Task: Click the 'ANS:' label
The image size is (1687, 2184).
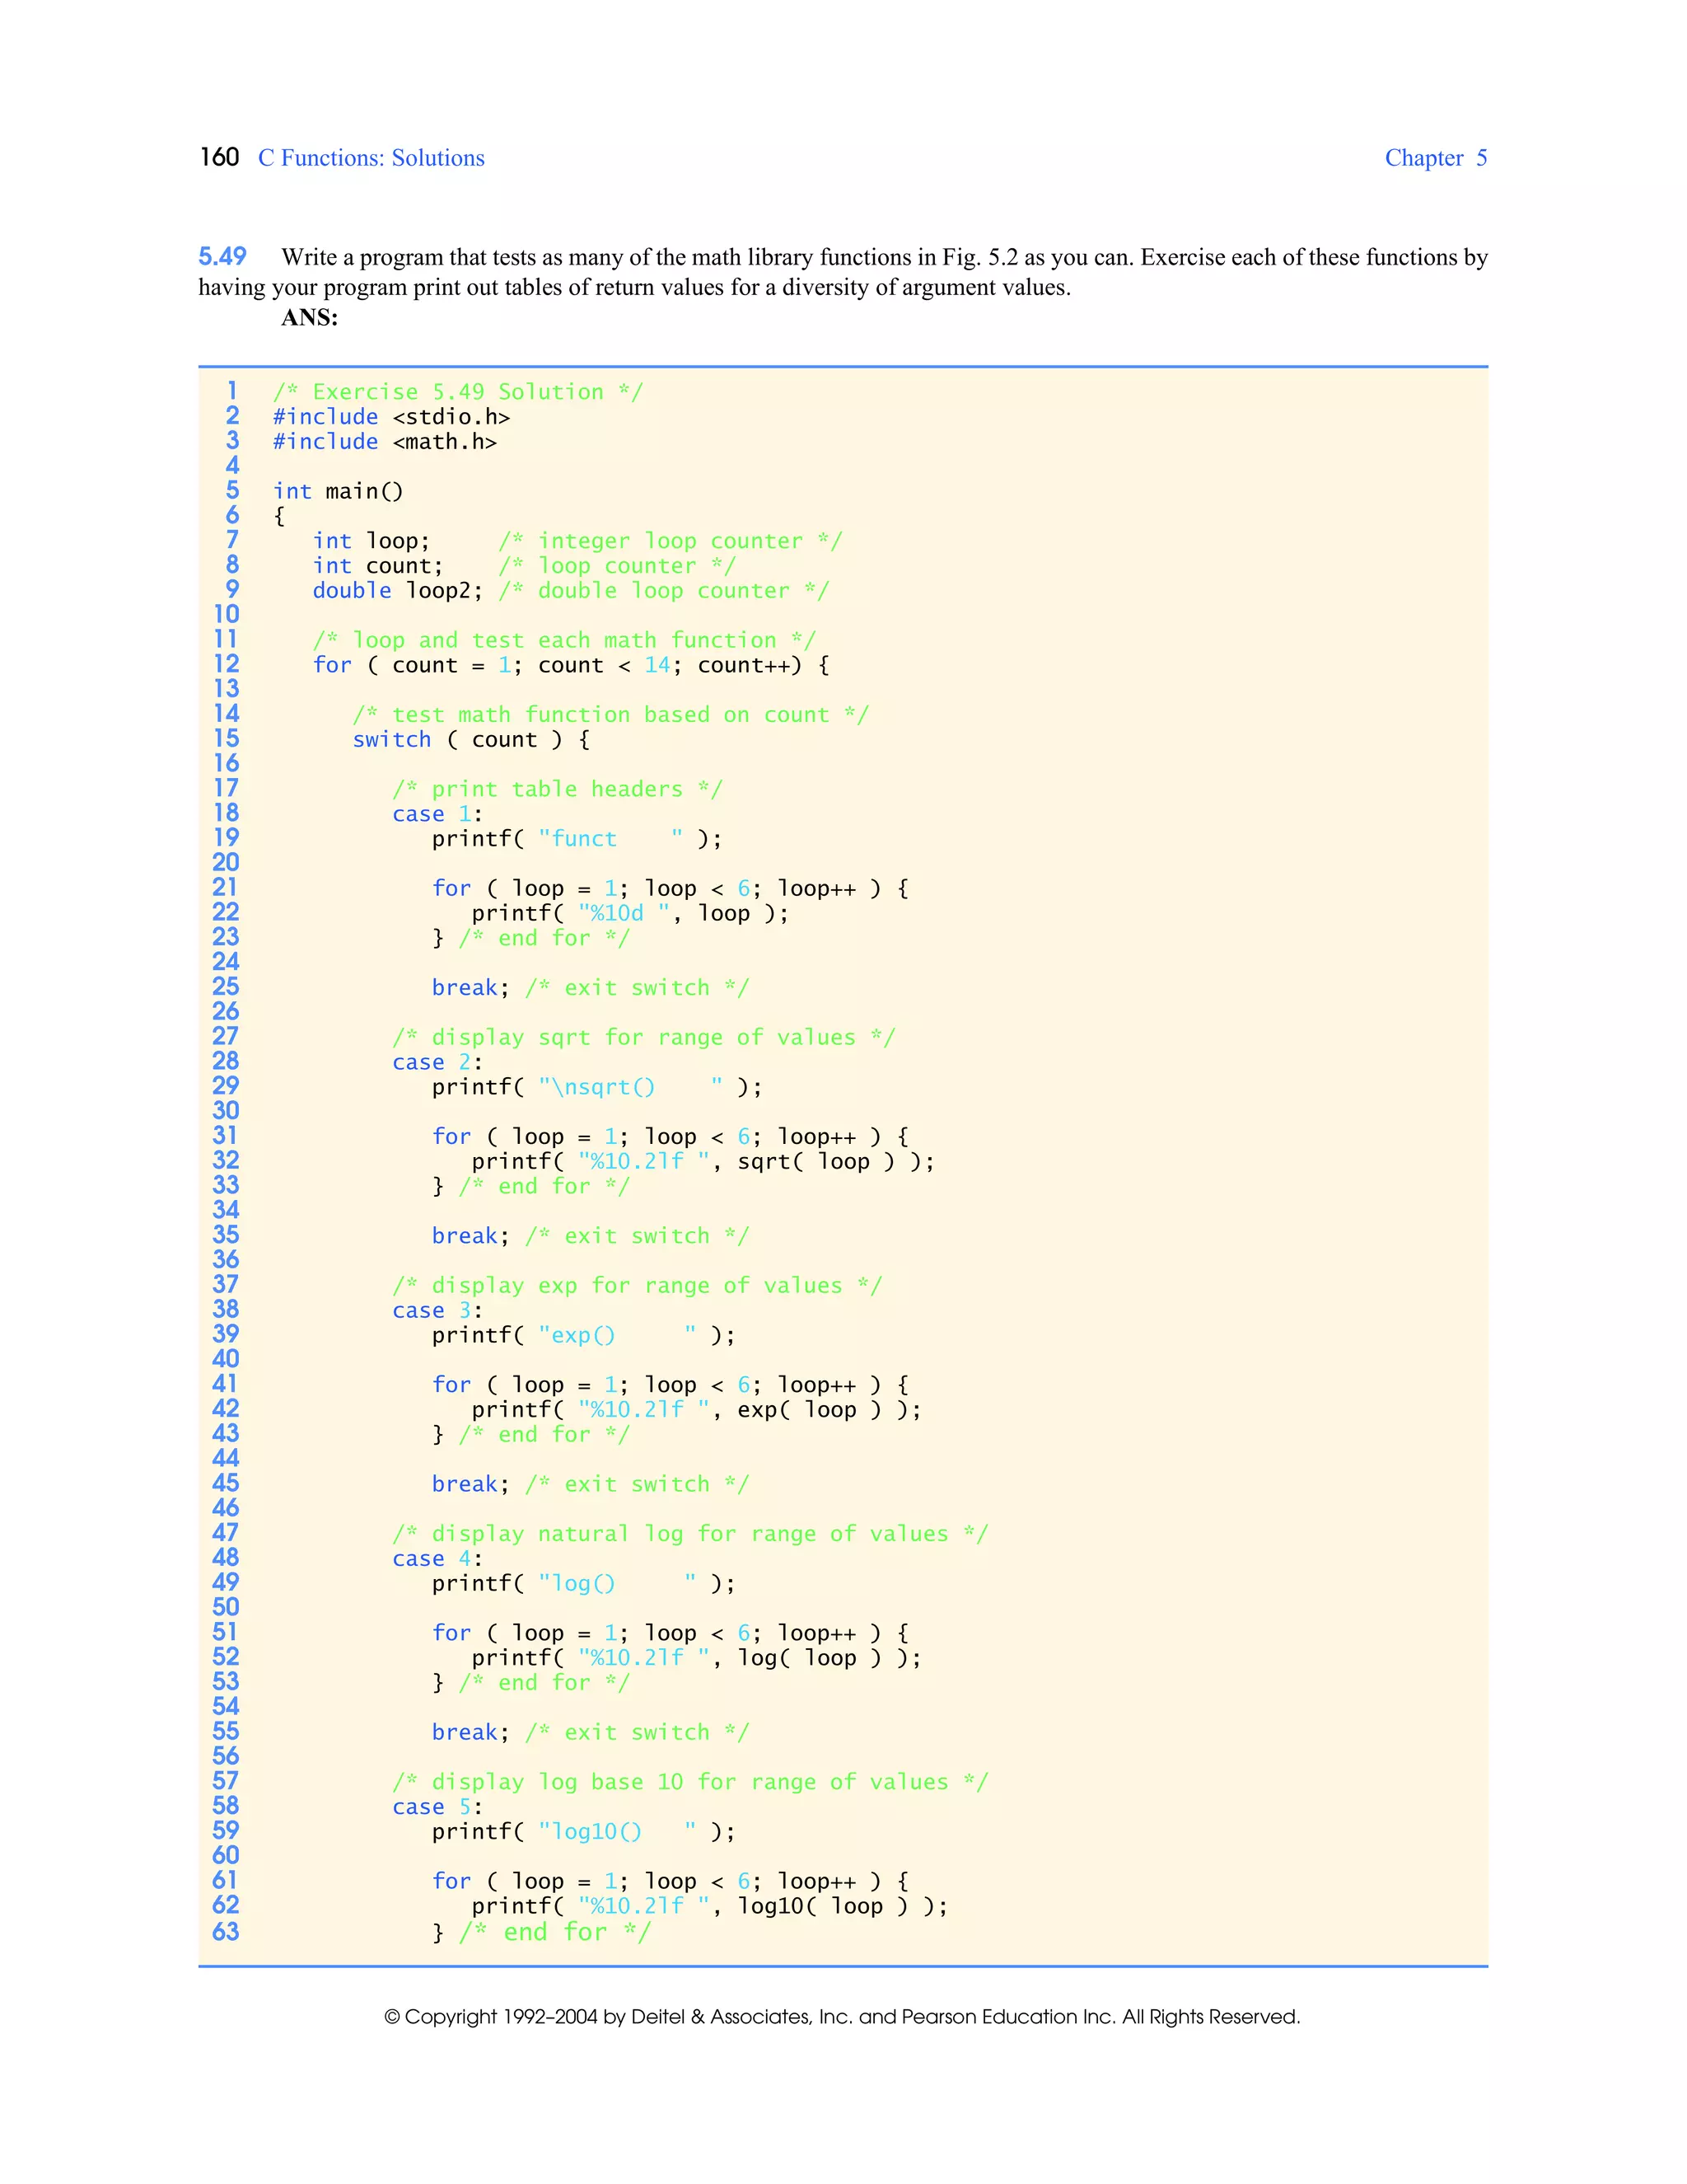Action: [x=310, y=317]
